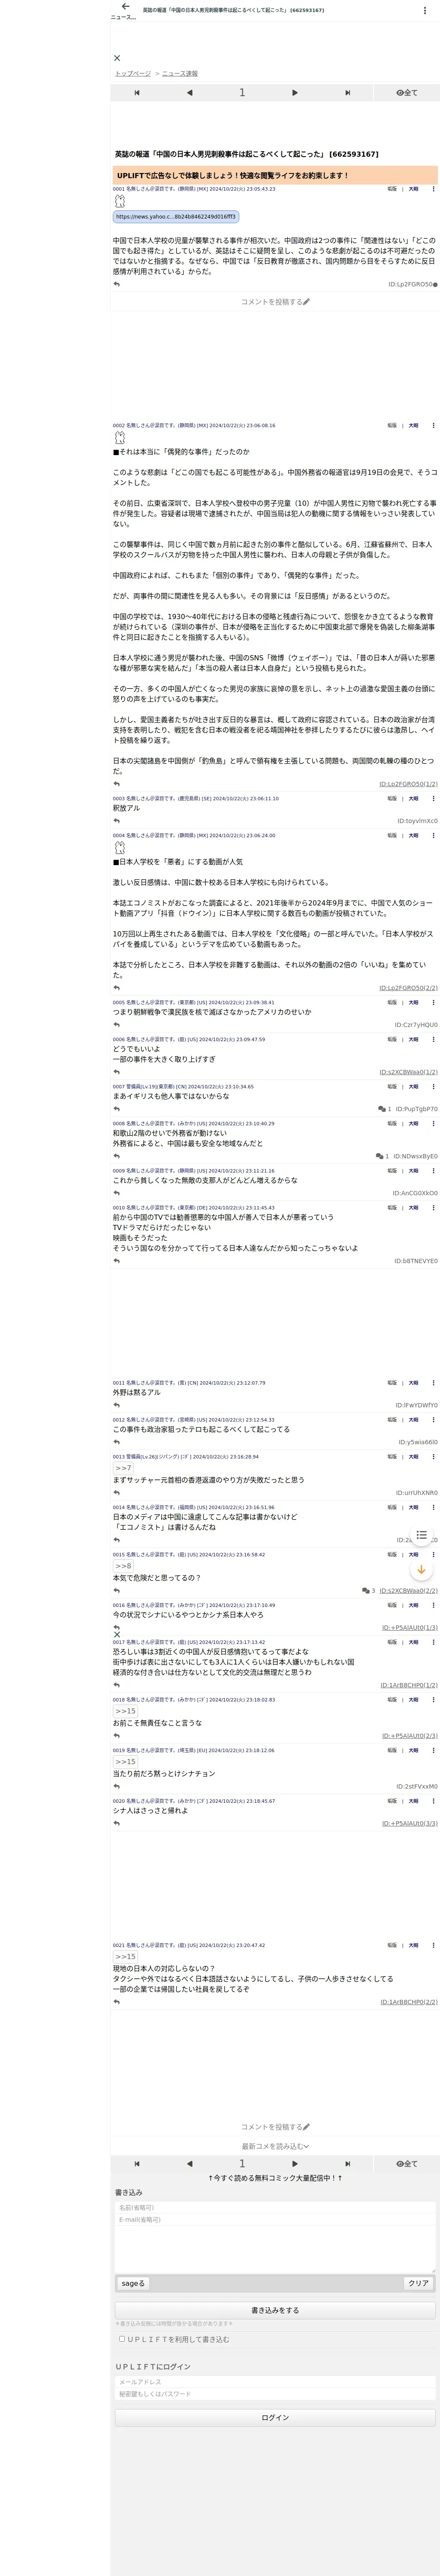Check ＵＰＬＩＦＴを利用して書き込む checkbox
Screen dimensions: 440x2576
(122, 2339)
